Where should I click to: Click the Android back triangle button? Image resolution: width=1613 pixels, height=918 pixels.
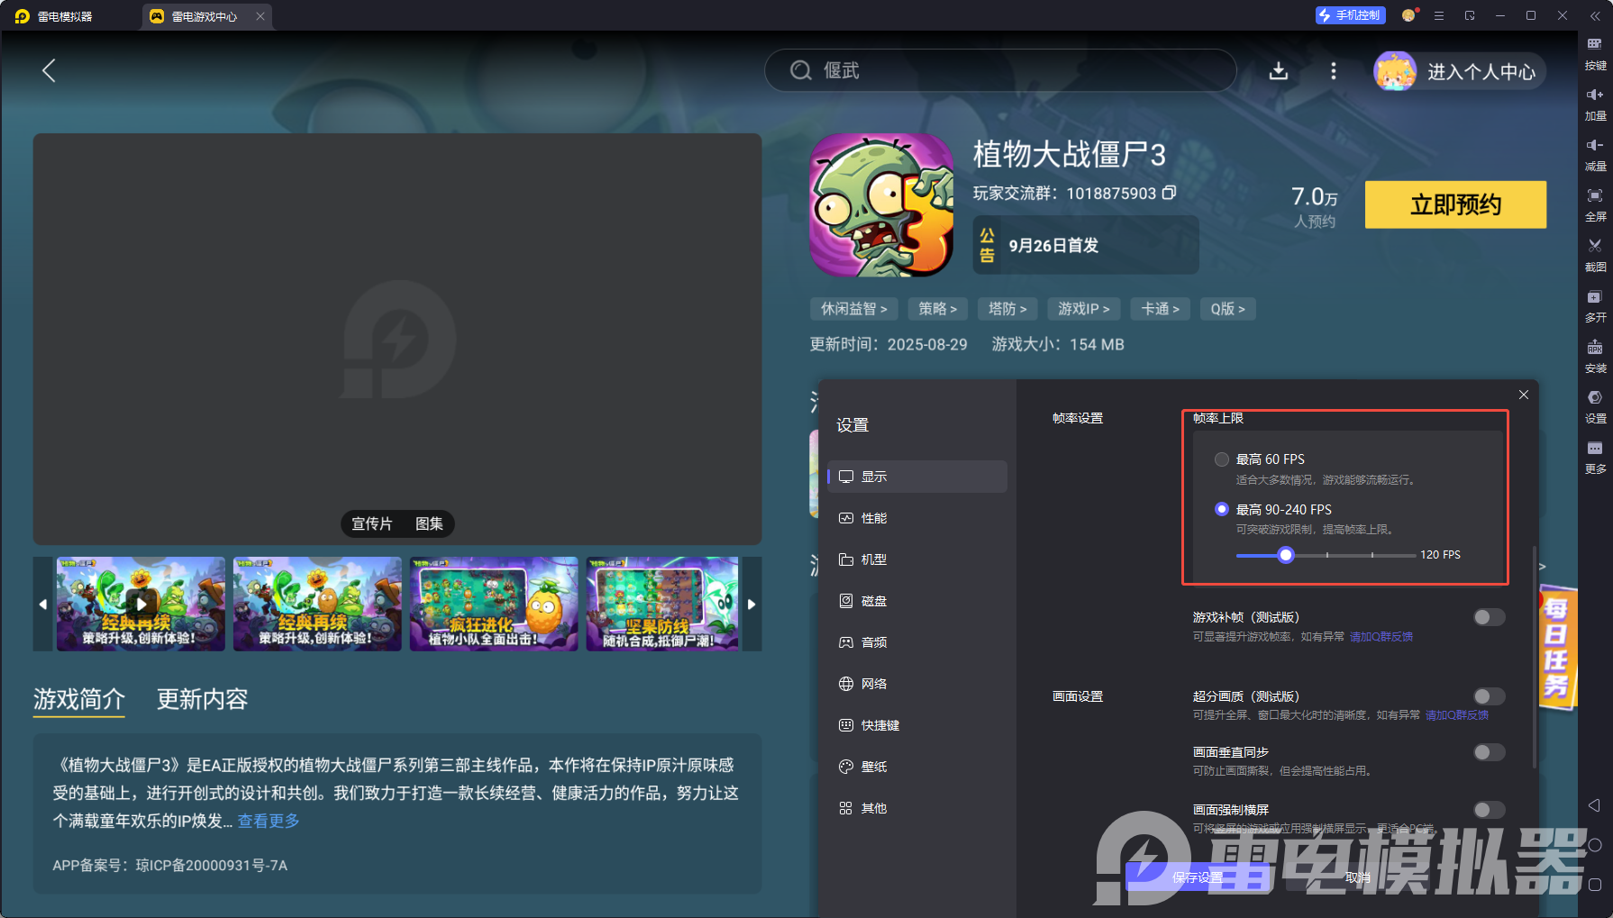pos(1594,805)
